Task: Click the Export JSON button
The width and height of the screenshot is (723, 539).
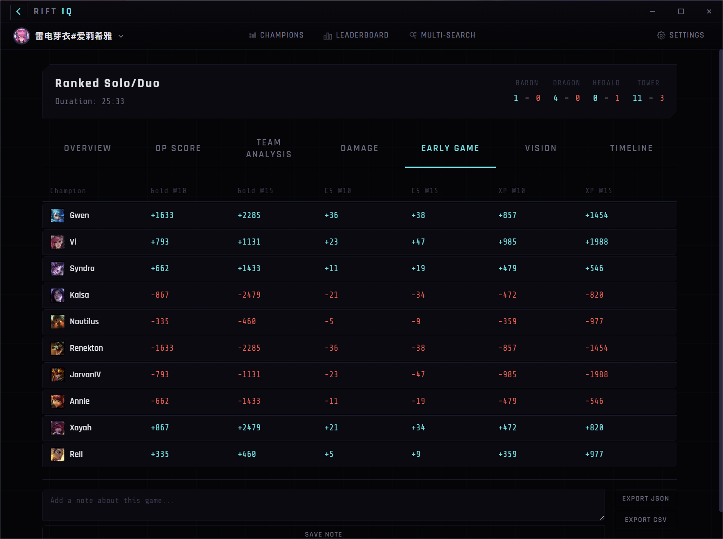Action: coord(645,499)
